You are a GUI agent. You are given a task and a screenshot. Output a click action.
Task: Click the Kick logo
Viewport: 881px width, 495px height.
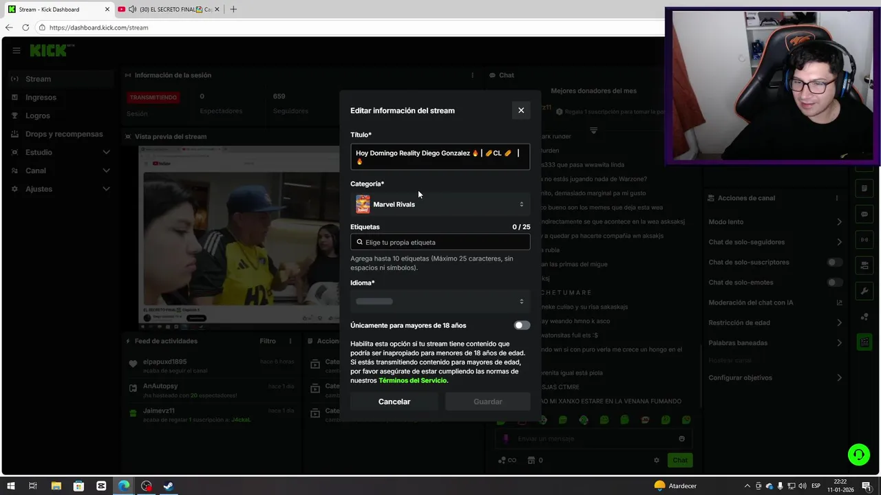(50, 50)
